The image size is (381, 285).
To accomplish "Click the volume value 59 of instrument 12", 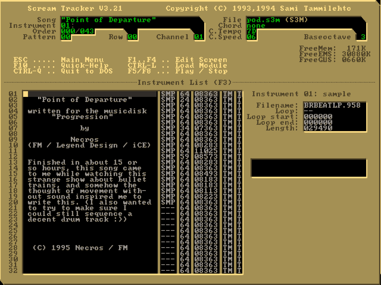I will point(185,157).
